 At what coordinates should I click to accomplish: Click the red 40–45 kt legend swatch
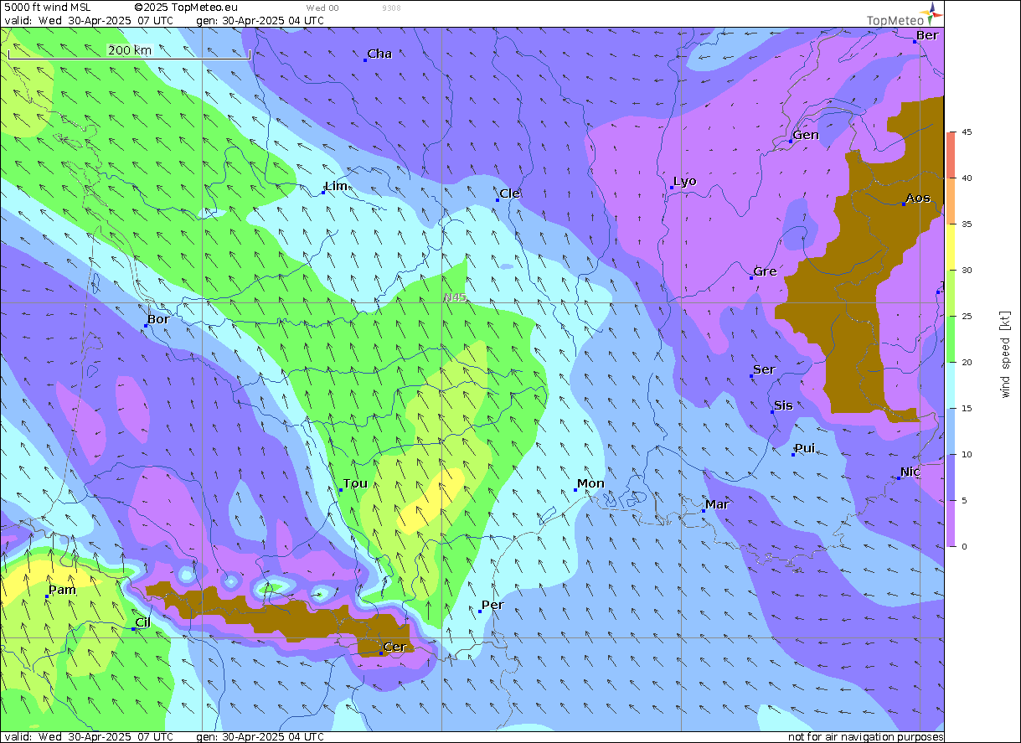[951, 155]
